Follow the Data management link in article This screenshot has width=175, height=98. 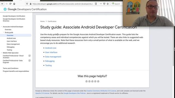53,57
